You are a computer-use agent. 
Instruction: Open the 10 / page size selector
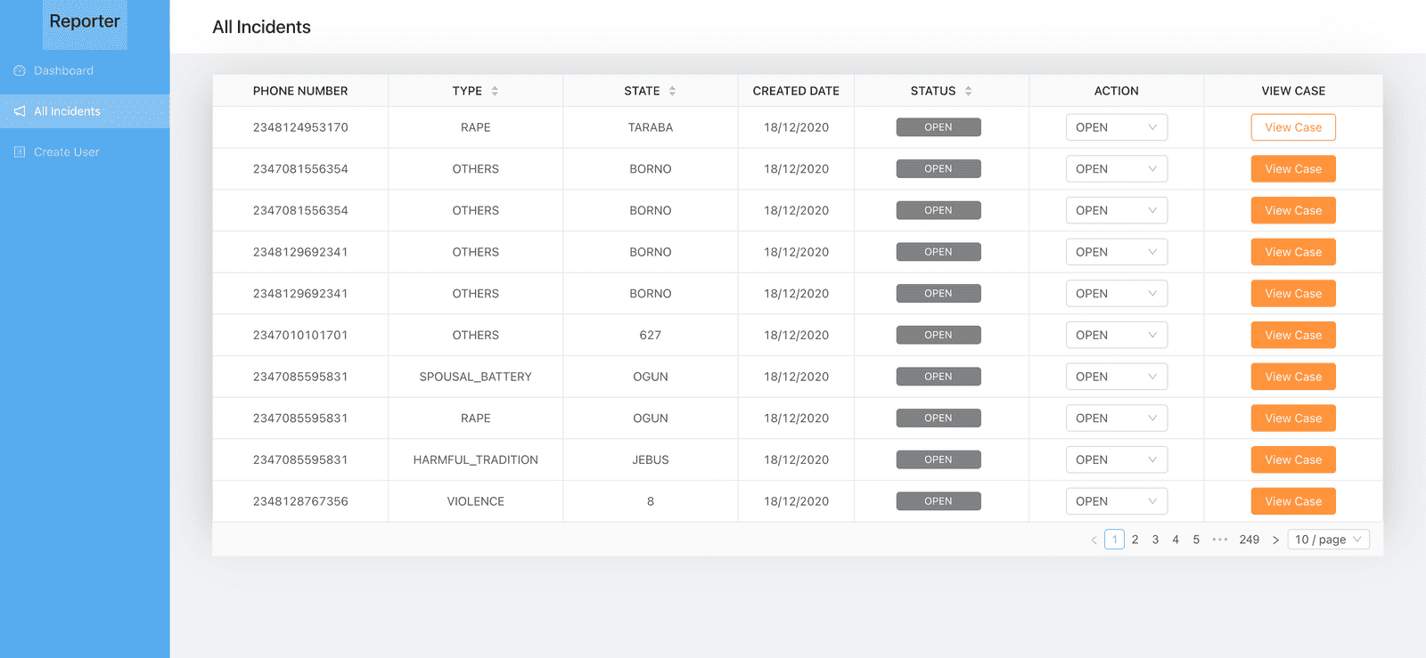point(1328,540)
